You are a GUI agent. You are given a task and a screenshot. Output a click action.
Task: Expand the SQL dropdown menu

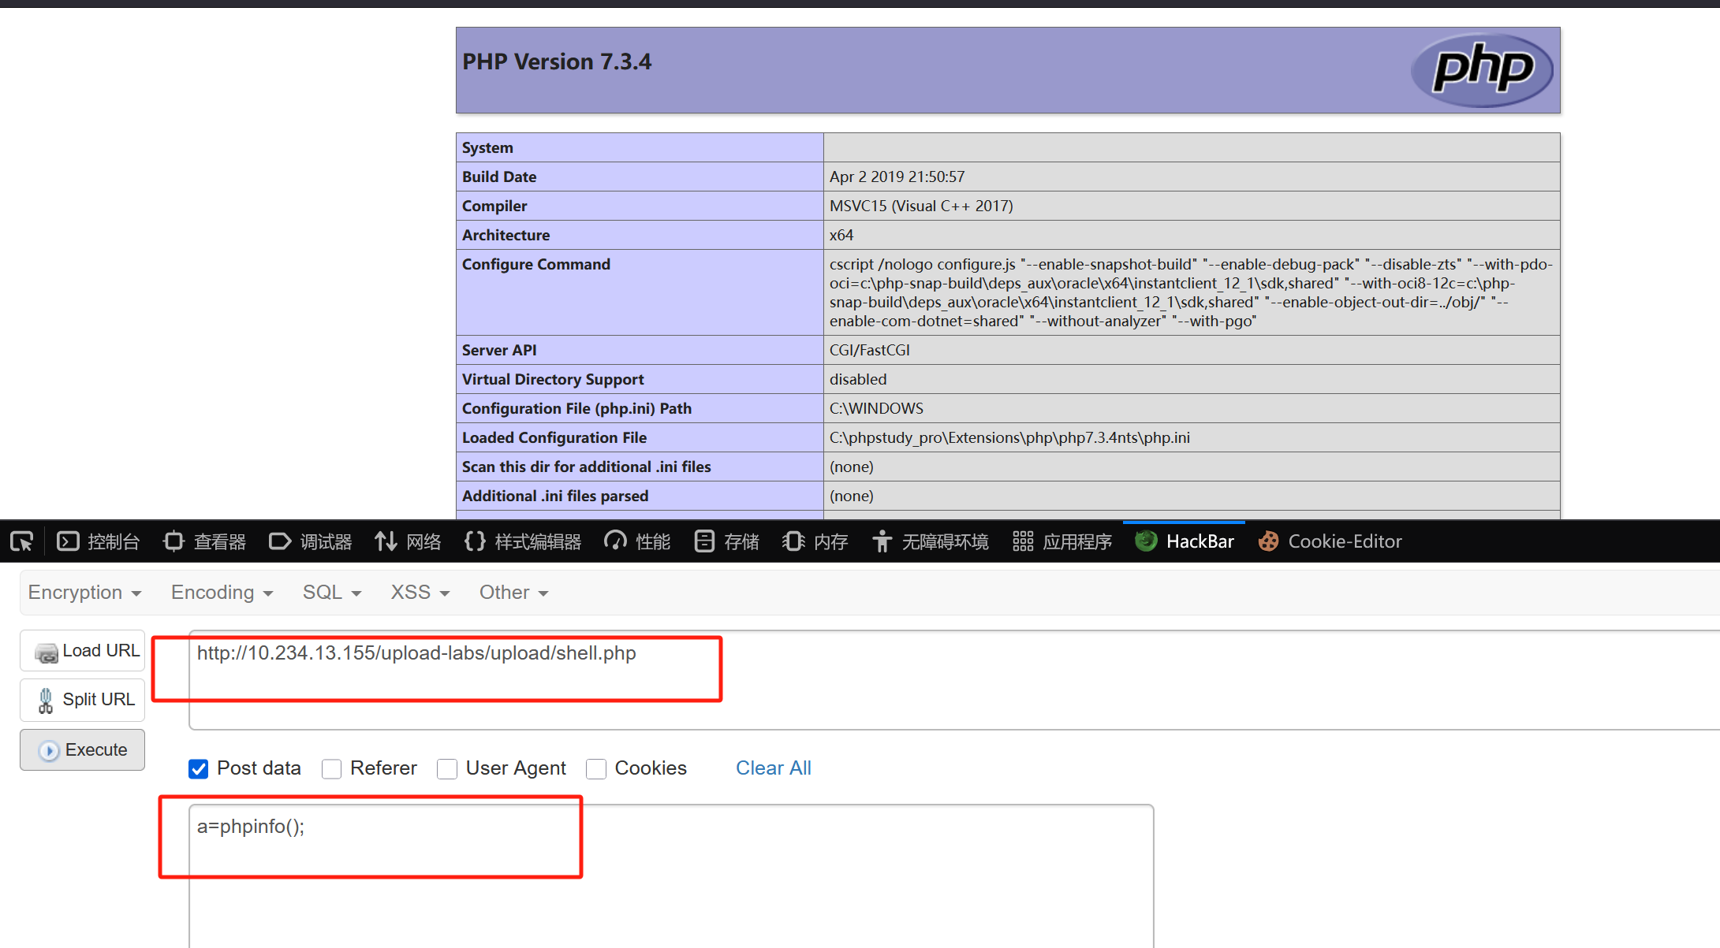(331, 593)
